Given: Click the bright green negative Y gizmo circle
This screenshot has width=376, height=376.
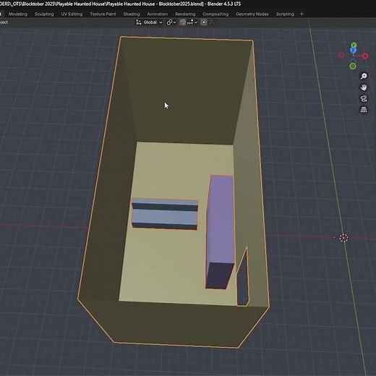Looking at the screenshot, I should [x=353, y=66].
